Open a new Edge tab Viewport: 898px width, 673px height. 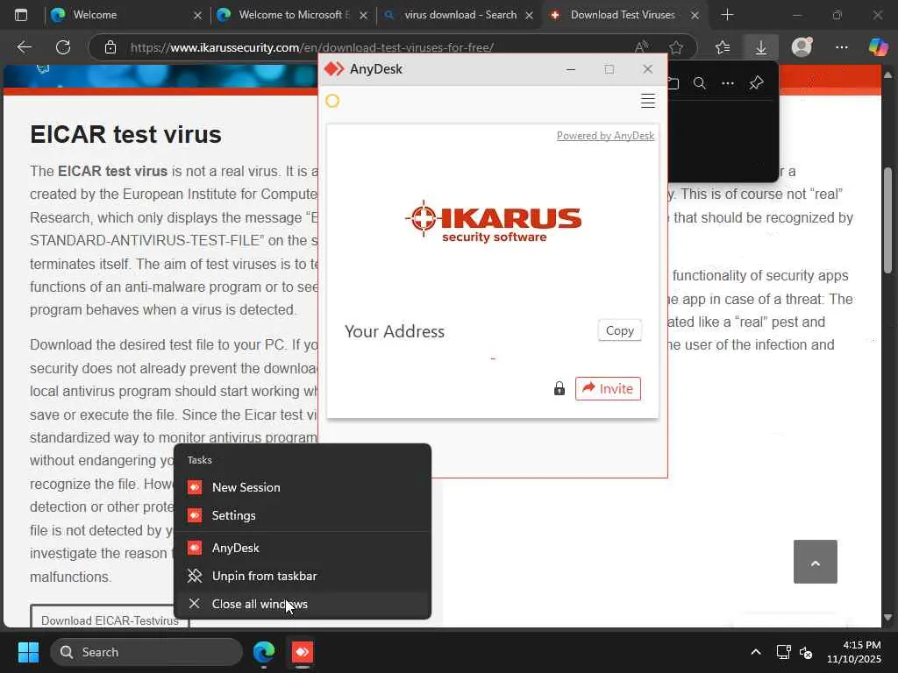tap(727, 15)
